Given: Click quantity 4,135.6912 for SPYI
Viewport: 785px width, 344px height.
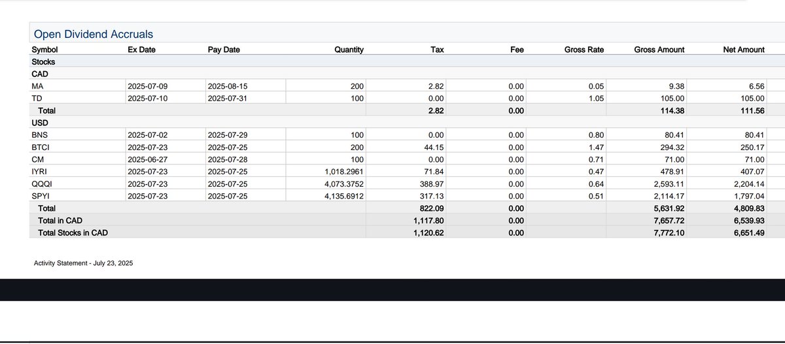Looking at the screenshot, I should [344, 196].
